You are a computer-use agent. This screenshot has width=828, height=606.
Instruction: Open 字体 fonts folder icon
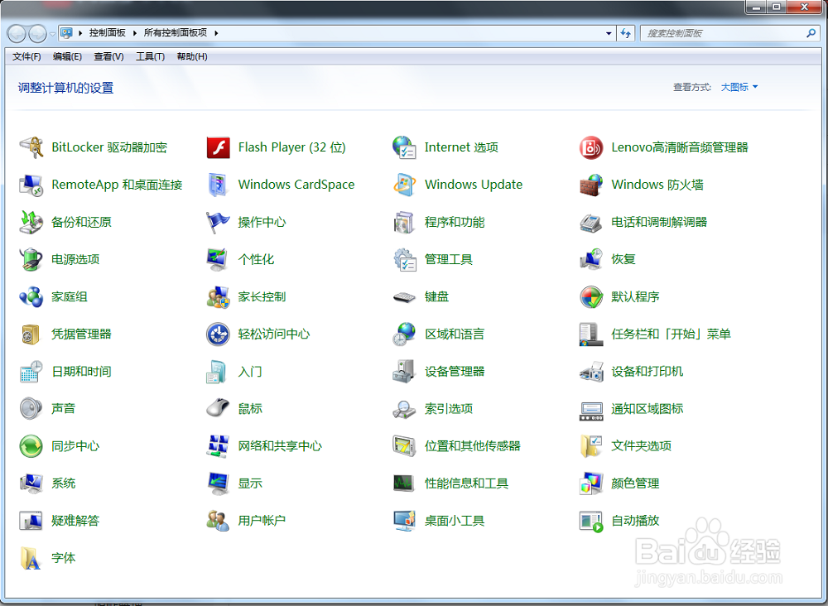31,558
